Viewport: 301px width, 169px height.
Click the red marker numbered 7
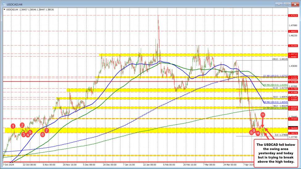pyautogui.click(x=46, y=130)
